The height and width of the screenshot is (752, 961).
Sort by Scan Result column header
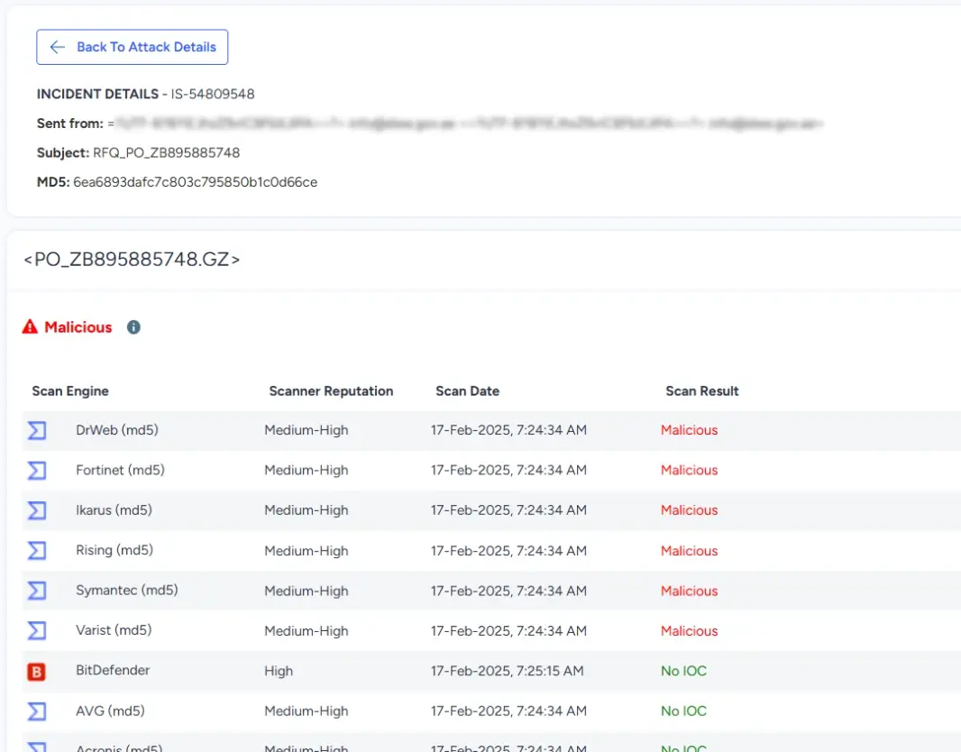pos(701,391)
